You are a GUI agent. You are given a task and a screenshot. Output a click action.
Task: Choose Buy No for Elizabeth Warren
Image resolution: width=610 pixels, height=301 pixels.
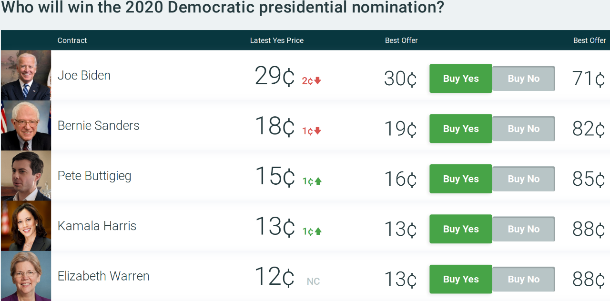click(x=523, y=279)
